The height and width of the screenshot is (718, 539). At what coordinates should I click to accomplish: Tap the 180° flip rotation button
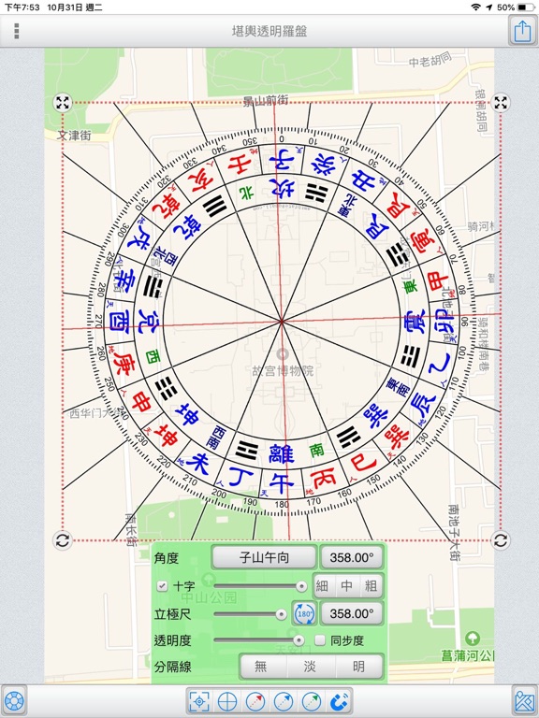(305, 613)
